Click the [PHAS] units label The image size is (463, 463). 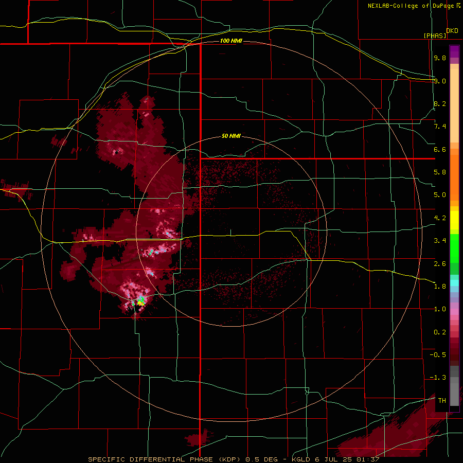coord(435,35)
